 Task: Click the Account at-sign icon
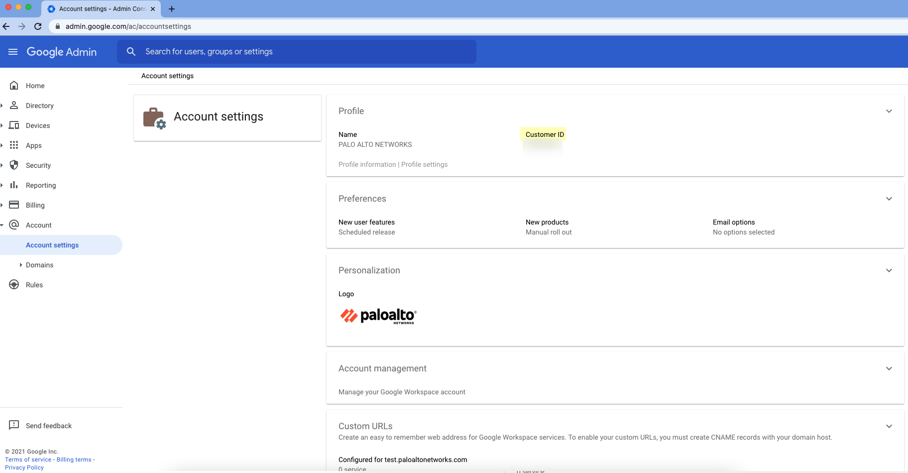14,225
